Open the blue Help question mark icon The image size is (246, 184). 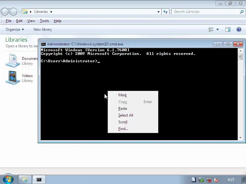pos(239,29)
